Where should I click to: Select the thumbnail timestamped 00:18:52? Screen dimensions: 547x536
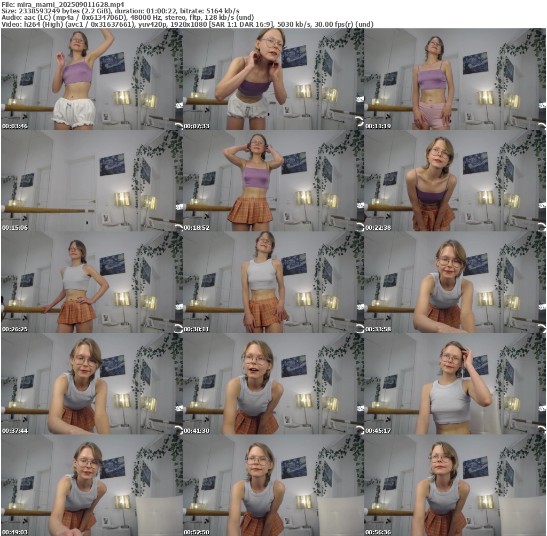(273, 181)
